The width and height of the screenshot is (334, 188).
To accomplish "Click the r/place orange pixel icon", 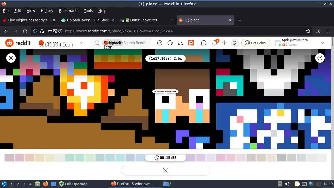I will (x=191, y=43).
